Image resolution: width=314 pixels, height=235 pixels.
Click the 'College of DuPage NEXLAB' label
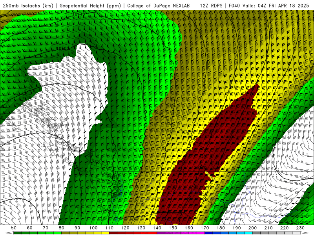tap(159, 6)
